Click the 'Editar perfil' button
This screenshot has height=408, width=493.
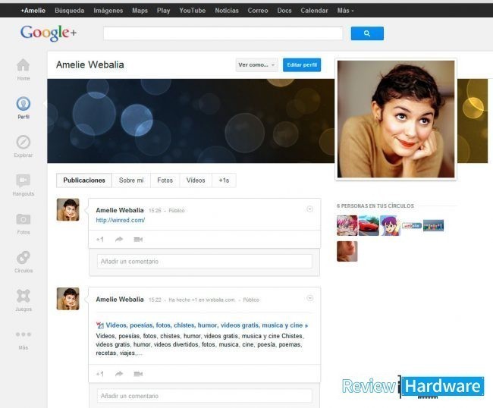[x=302, y=65]
